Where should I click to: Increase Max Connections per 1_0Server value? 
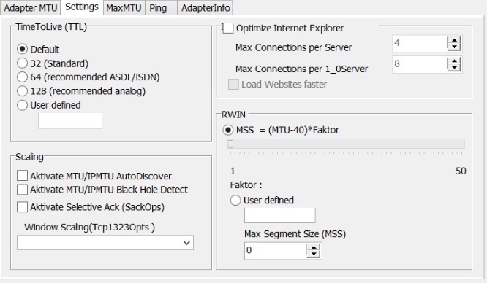pyautogui.click(x=454, y=61)
